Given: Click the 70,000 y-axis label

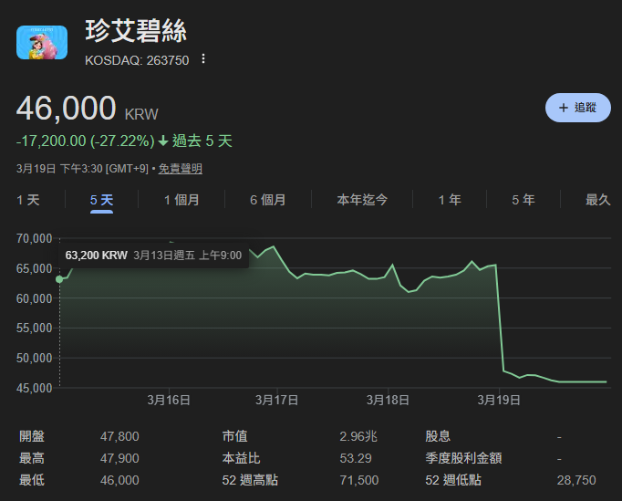Looking at the screenshot, I should (x=34, y=238).
